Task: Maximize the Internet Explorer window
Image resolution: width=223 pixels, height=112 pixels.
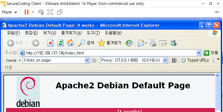Action: (x=210, y=25)
